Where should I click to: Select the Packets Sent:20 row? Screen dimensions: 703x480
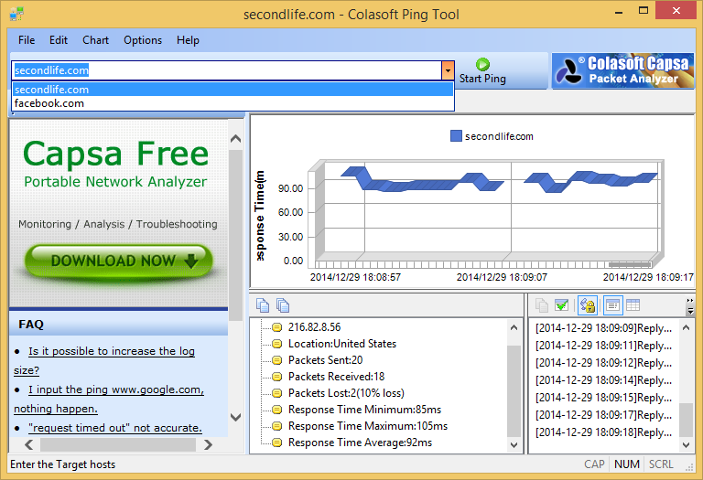coord(325,360)
